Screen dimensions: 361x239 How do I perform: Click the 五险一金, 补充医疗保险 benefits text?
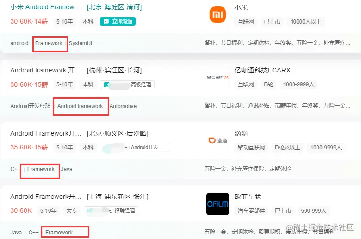click(x=248, y=169)
